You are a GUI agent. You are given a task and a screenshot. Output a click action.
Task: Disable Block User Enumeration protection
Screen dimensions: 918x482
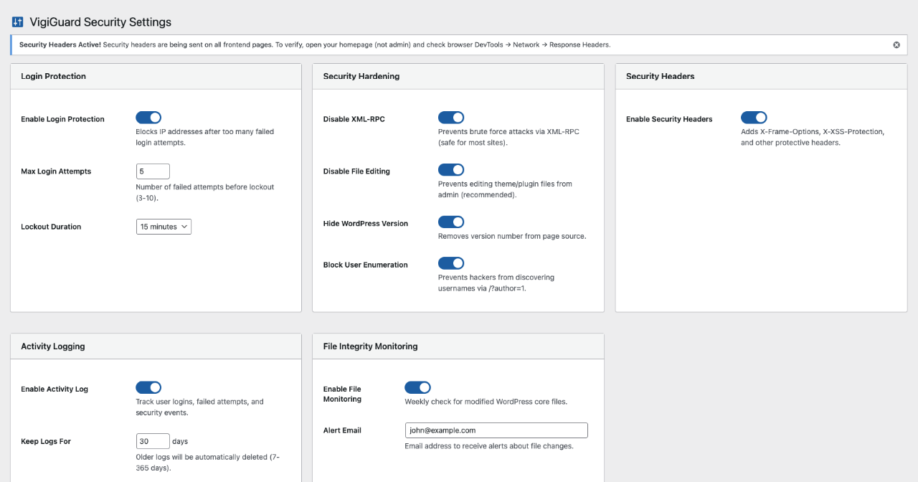coord(451,263)
